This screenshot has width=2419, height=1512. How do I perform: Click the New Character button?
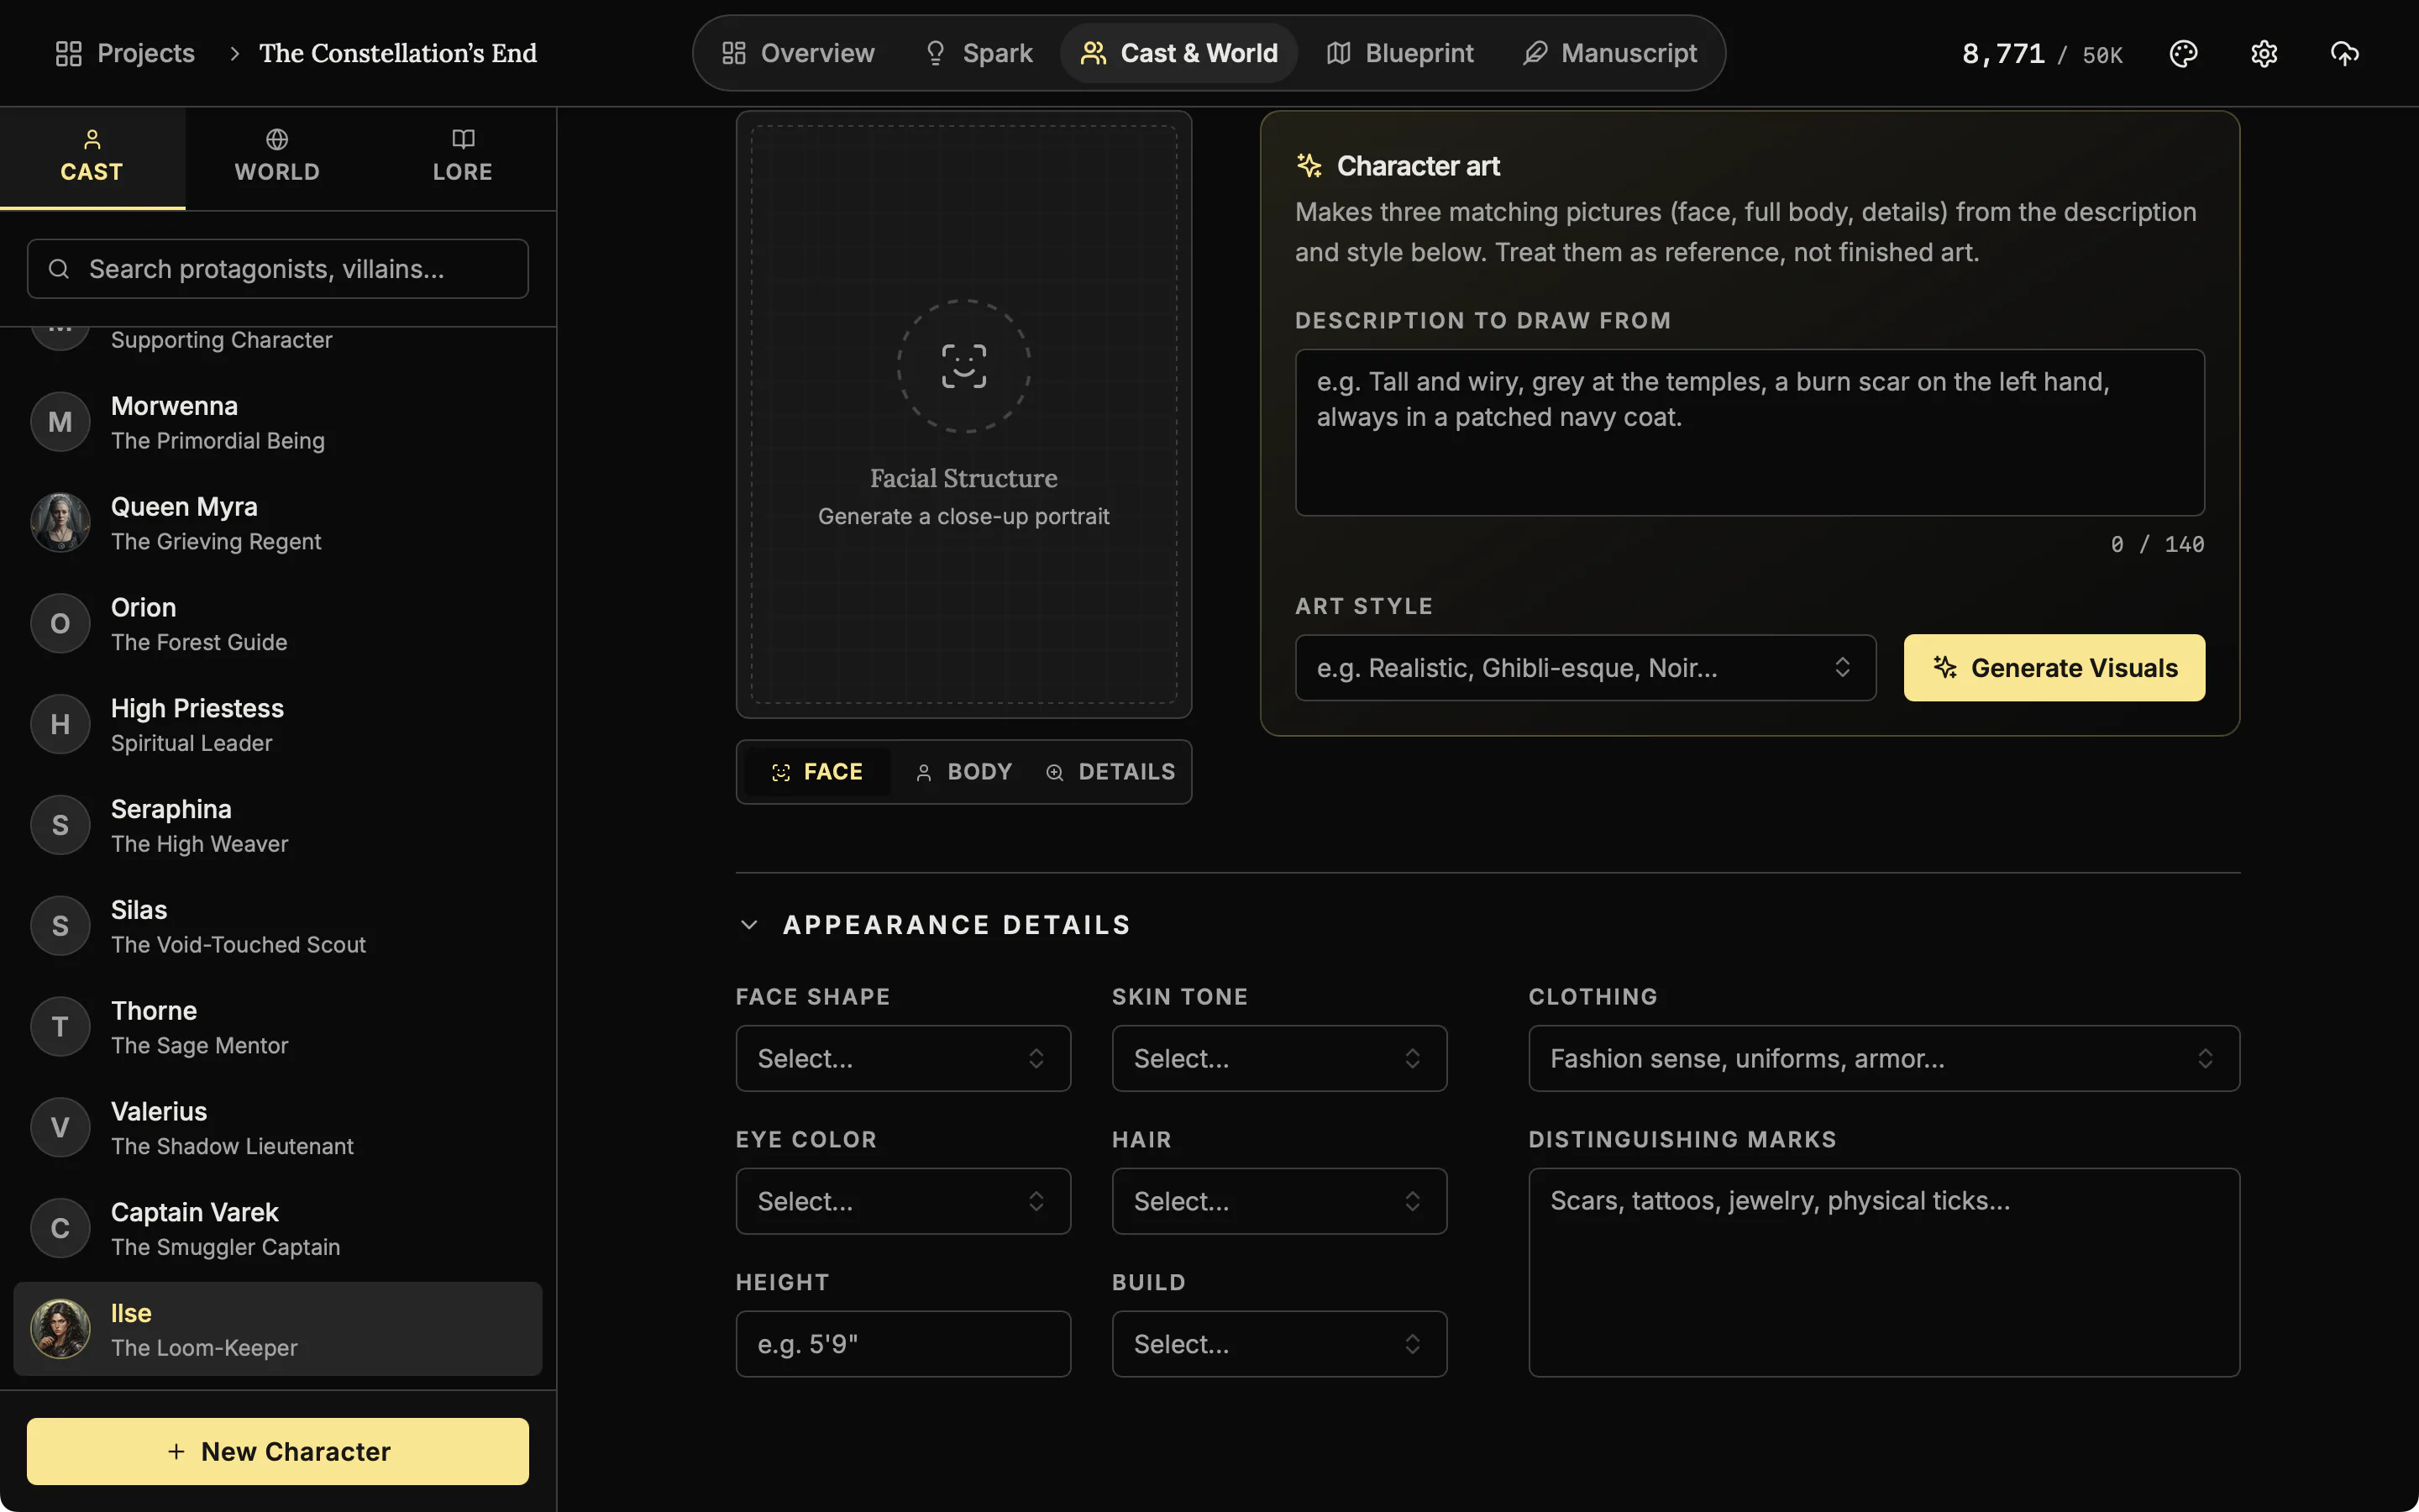click(x=278, y=1451)
